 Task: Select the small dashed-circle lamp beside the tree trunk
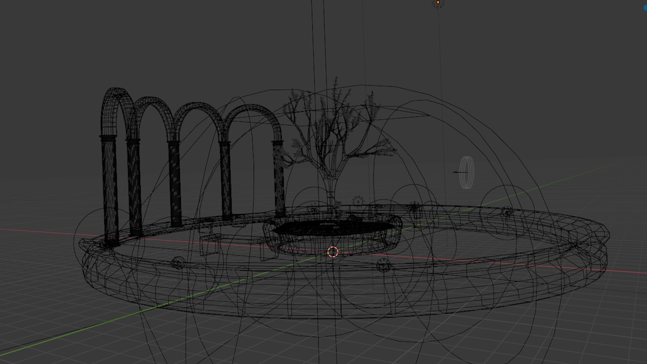(x=358, y=202)
